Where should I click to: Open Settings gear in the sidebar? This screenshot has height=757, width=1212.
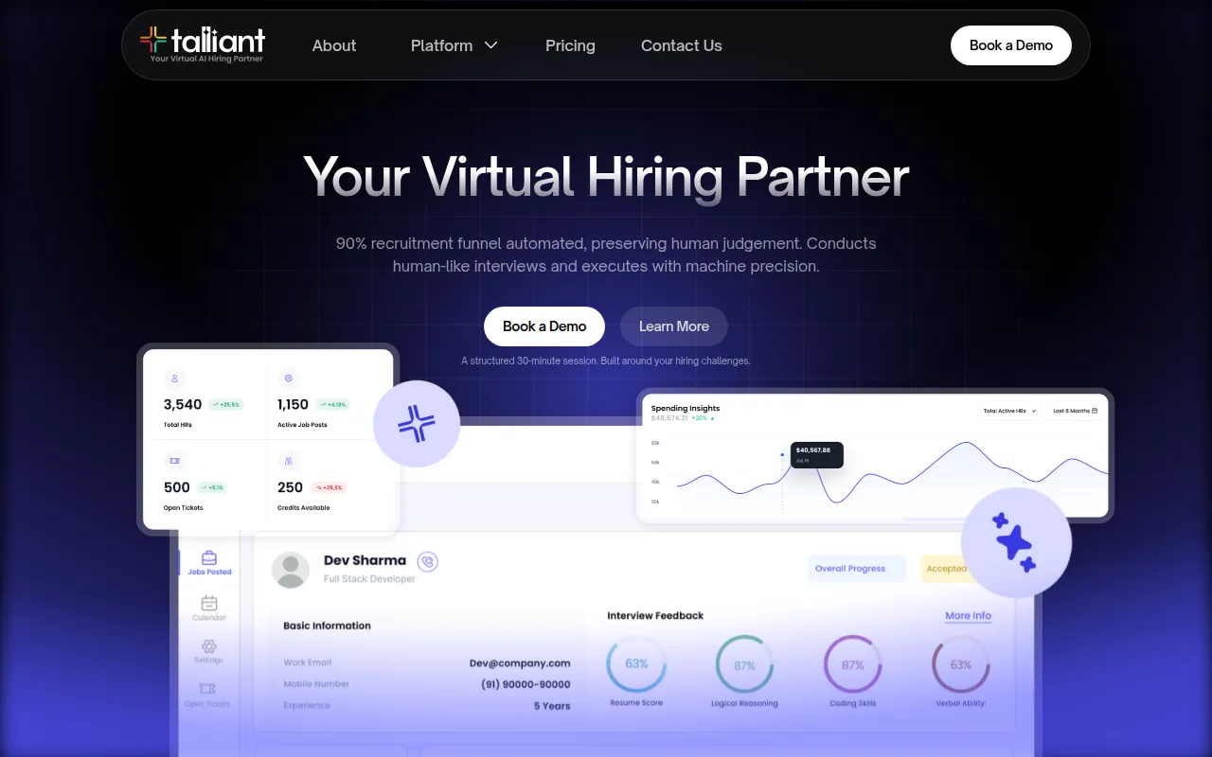coord(209,651)
